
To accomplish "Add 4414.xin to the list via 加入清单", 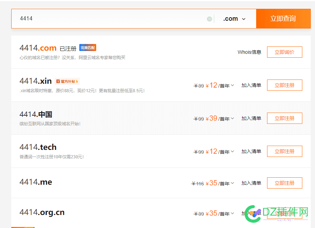I will pos(251,85).
